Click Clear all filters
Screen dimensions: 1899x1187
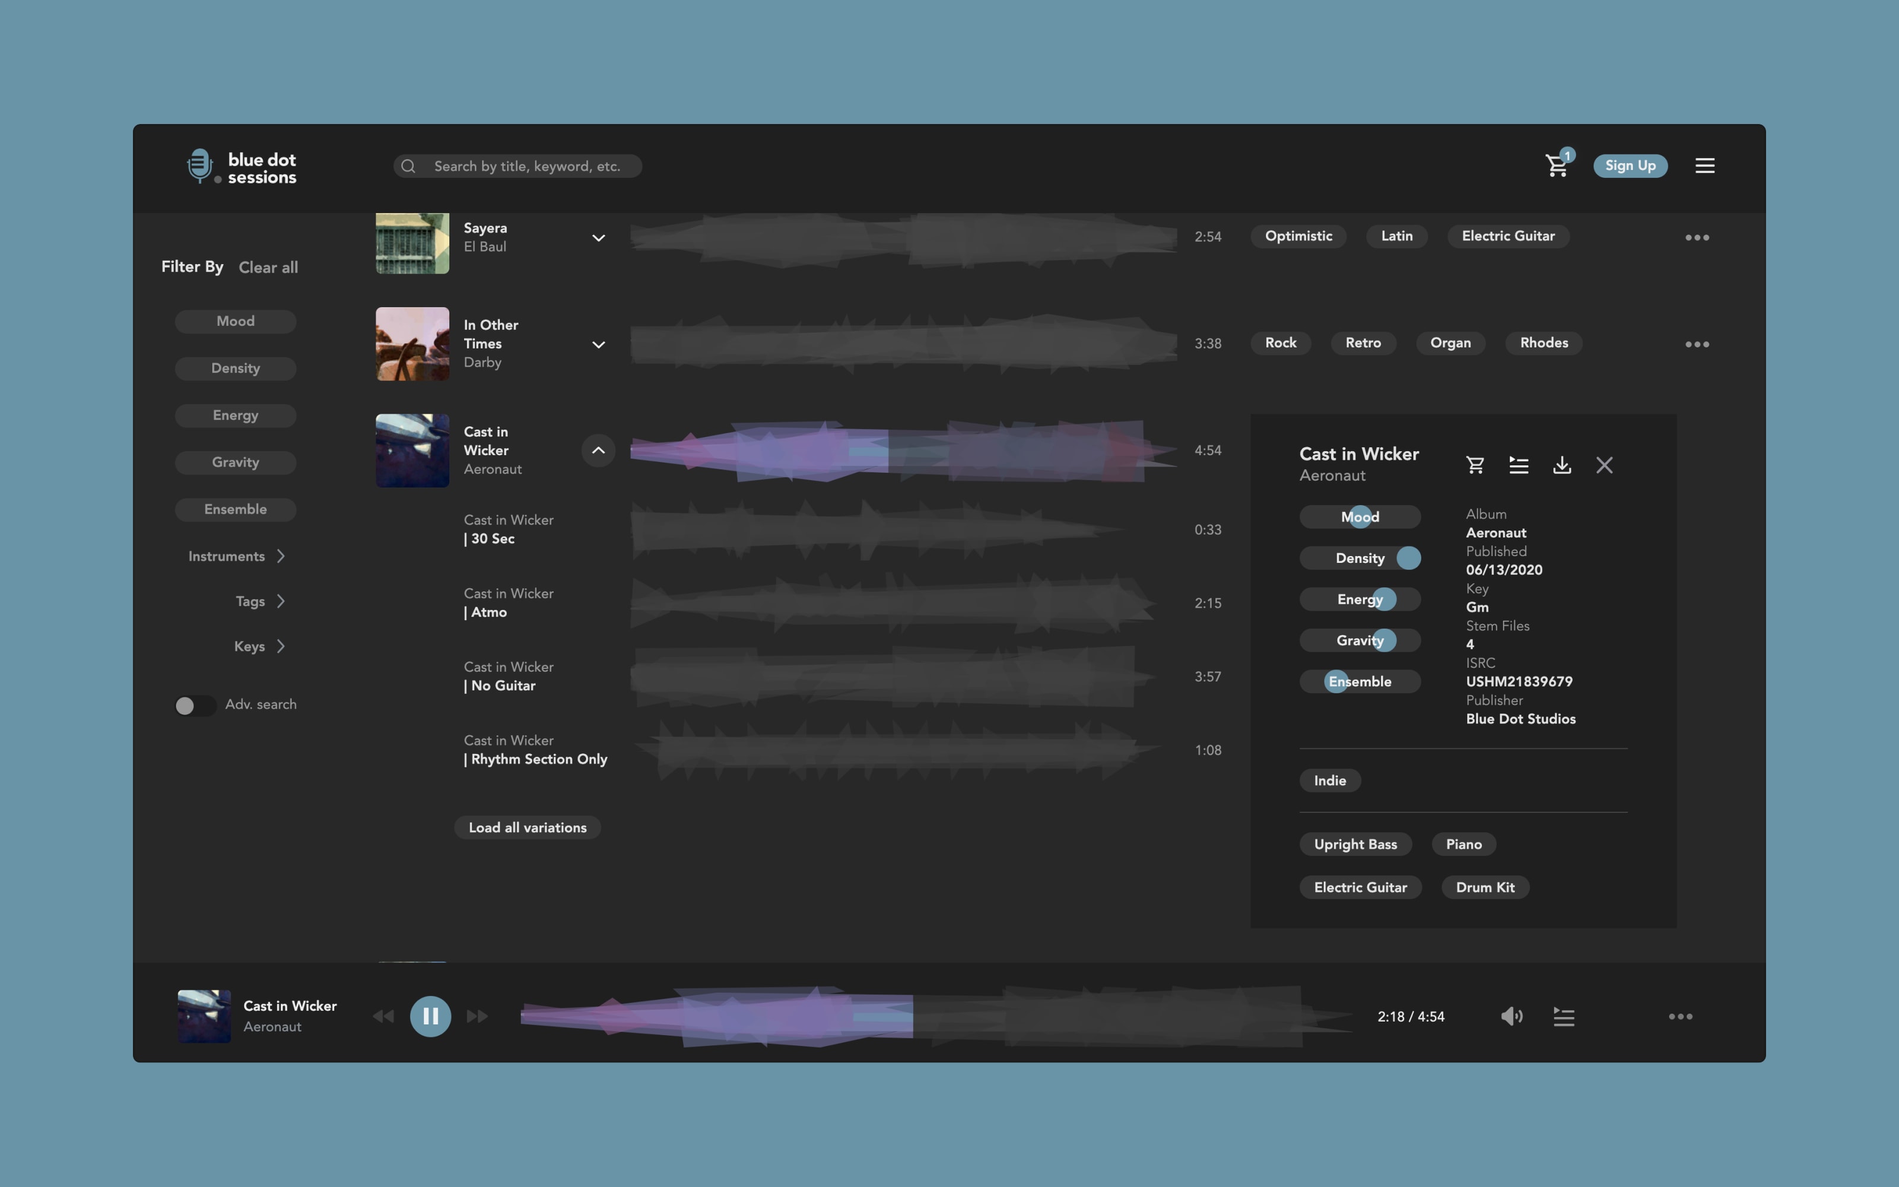[x=268, y=267]
